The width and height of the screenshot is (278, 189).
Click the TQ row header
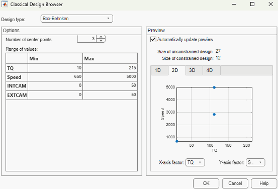coord(17,68)
